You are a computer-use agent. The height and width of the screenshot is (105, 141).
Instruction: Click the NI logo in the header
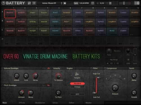137,3
